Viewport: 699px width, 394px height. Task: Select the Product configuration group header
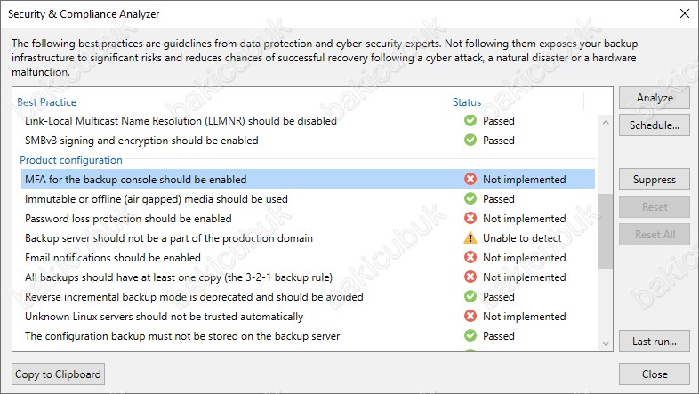coord(71,160)
